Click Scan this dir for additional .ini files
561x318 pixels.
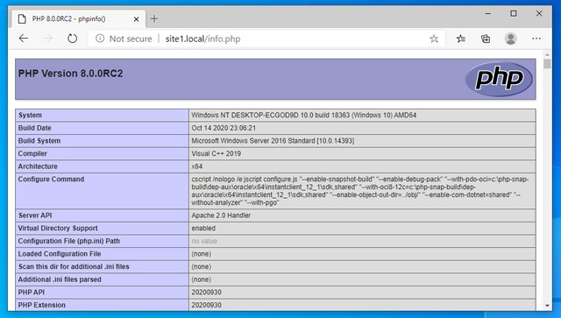[74, 267]
